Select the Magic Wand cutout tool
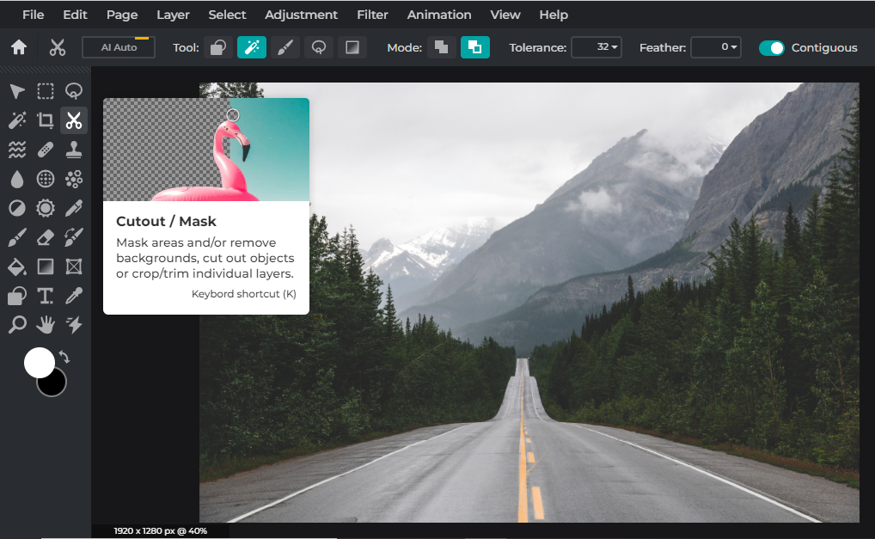Viewport: 875px width, 539px height. click(251, 47)
